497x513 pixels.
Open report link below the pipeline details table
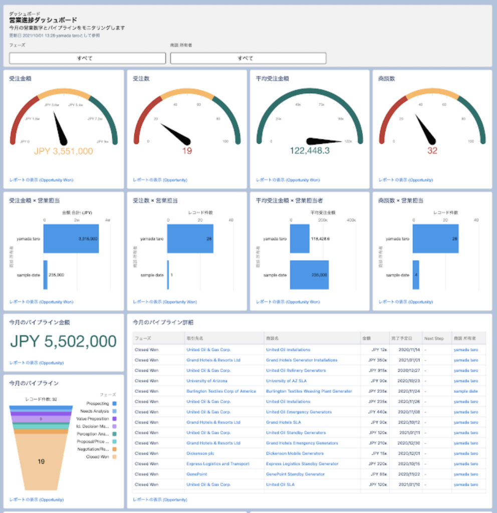click(x=160, y=499)
